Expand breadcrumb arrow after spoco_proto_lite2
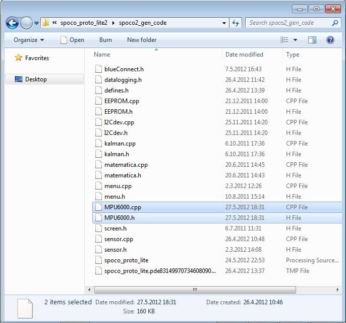Viewport: 346px width, 323px height. 113,23
